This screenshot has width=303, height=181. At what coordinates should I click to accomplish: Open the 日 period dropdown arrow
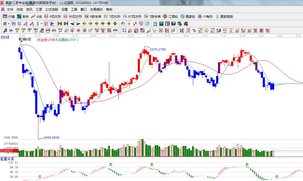9,24
